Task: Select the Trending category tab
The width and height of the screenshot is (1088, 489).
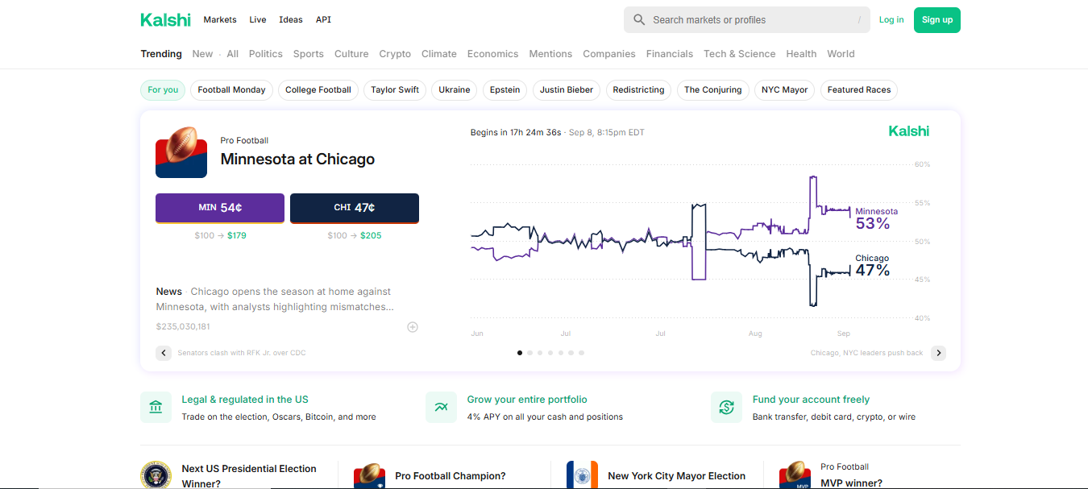Action: [x=161, y=54]
